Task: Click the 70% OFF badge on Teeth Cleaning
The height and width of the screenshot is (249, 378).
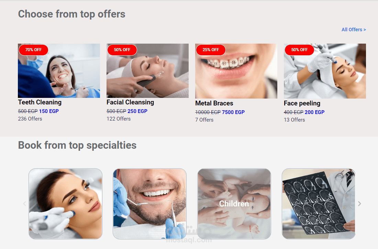Action: pyautogui.click(x=34, y=50)
